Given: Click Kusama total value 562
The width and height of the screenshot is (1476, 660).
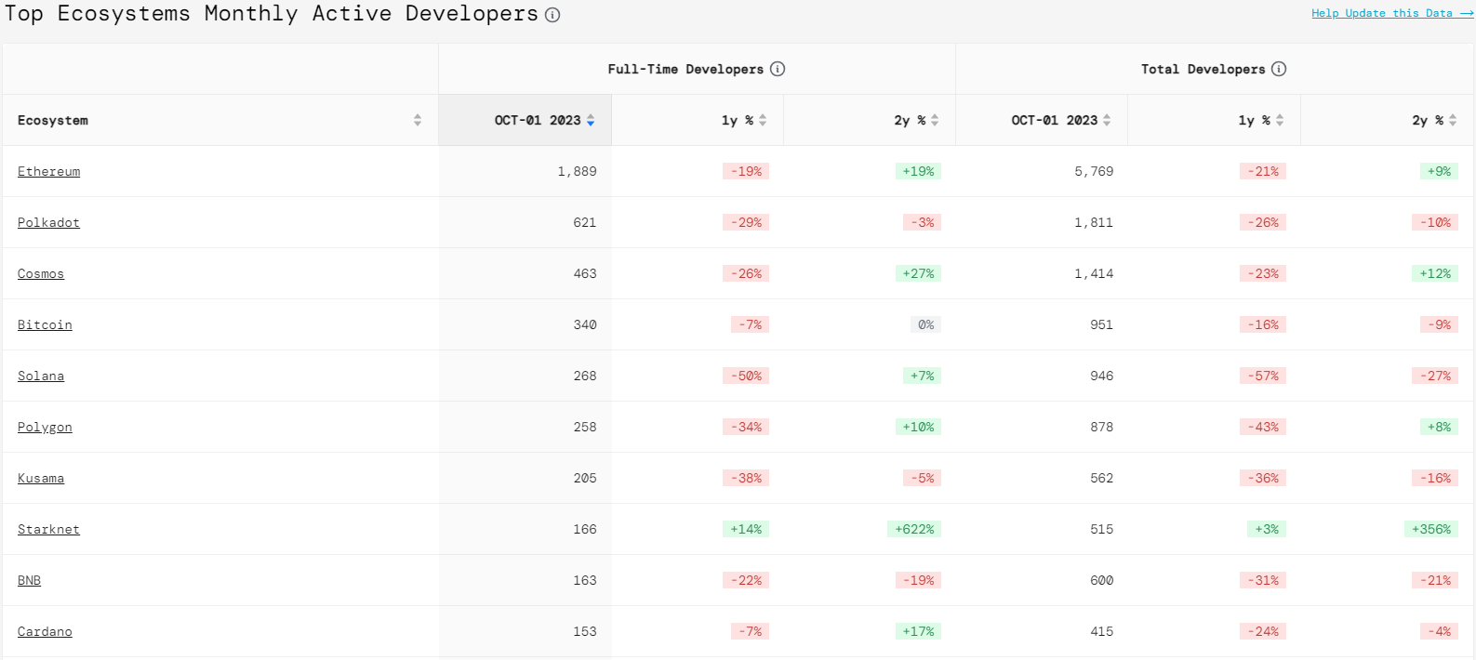Looking at the screenshot, I should tap(1102, 478).
